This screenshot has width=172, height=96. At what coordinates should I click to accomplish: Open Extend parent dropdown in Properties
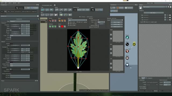20,64
